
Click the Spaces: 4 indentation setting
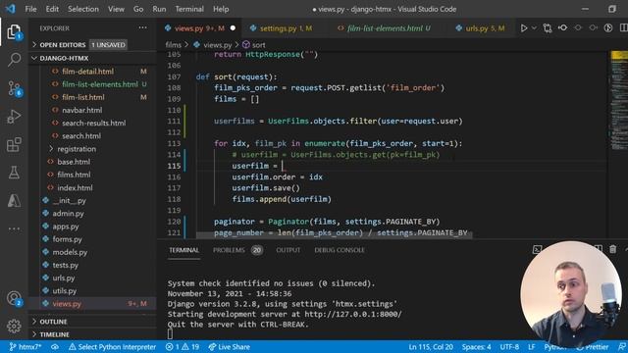coord(476,347)
